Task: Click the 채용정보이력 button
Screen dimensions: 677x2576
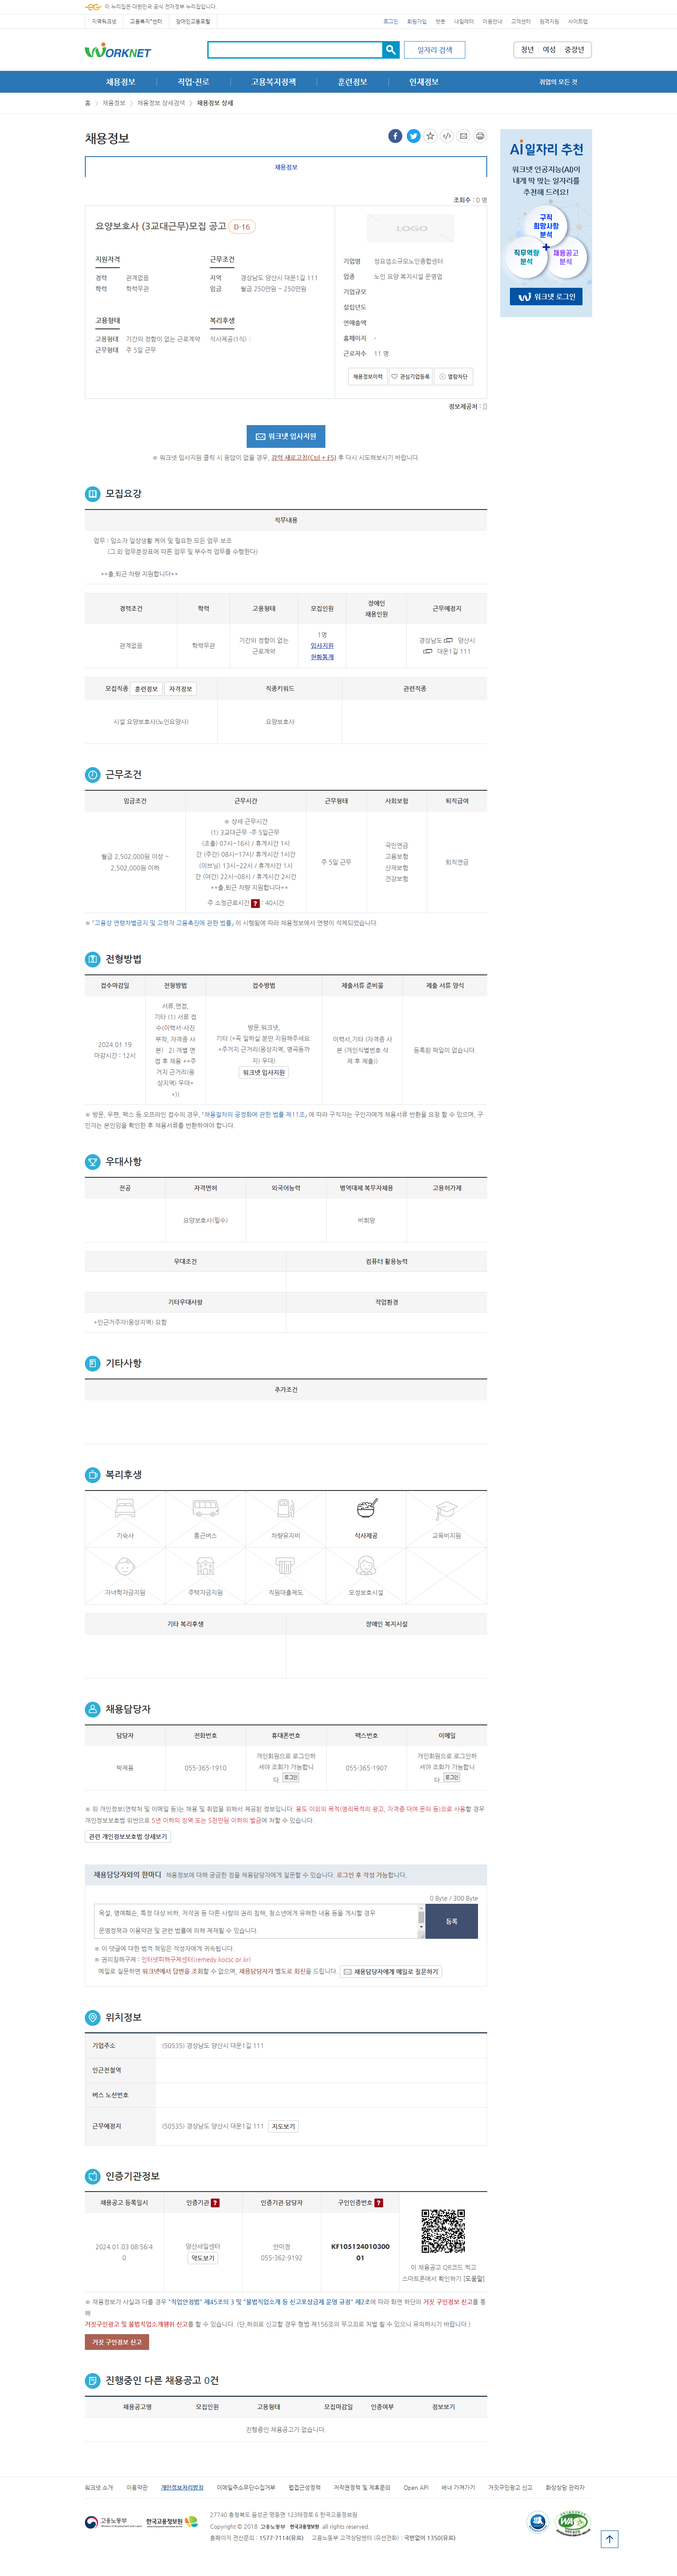Action: [367, 377]
